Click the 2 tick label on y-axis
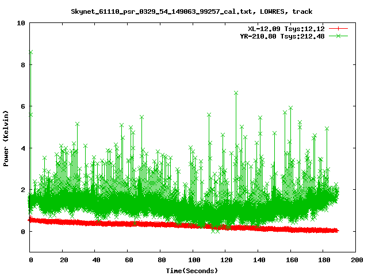Viewport: 368px width, 276px height. click(x=22, y=190)
